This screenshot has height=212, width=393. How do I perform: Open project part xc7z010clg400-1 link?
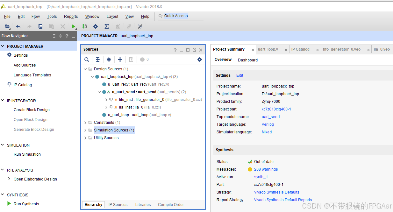click(x=276, y=109)
